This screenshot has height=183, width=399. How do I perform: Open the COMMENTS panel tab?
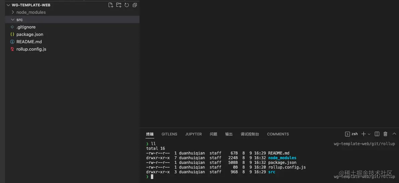pyautogui.click(x=278, y=134)
